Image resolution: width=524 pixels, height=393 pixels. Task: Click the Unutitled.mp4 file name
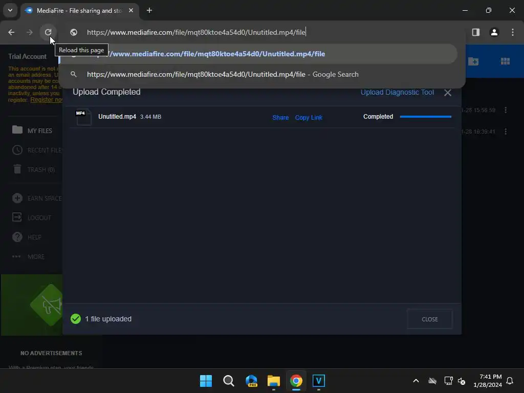117,117
